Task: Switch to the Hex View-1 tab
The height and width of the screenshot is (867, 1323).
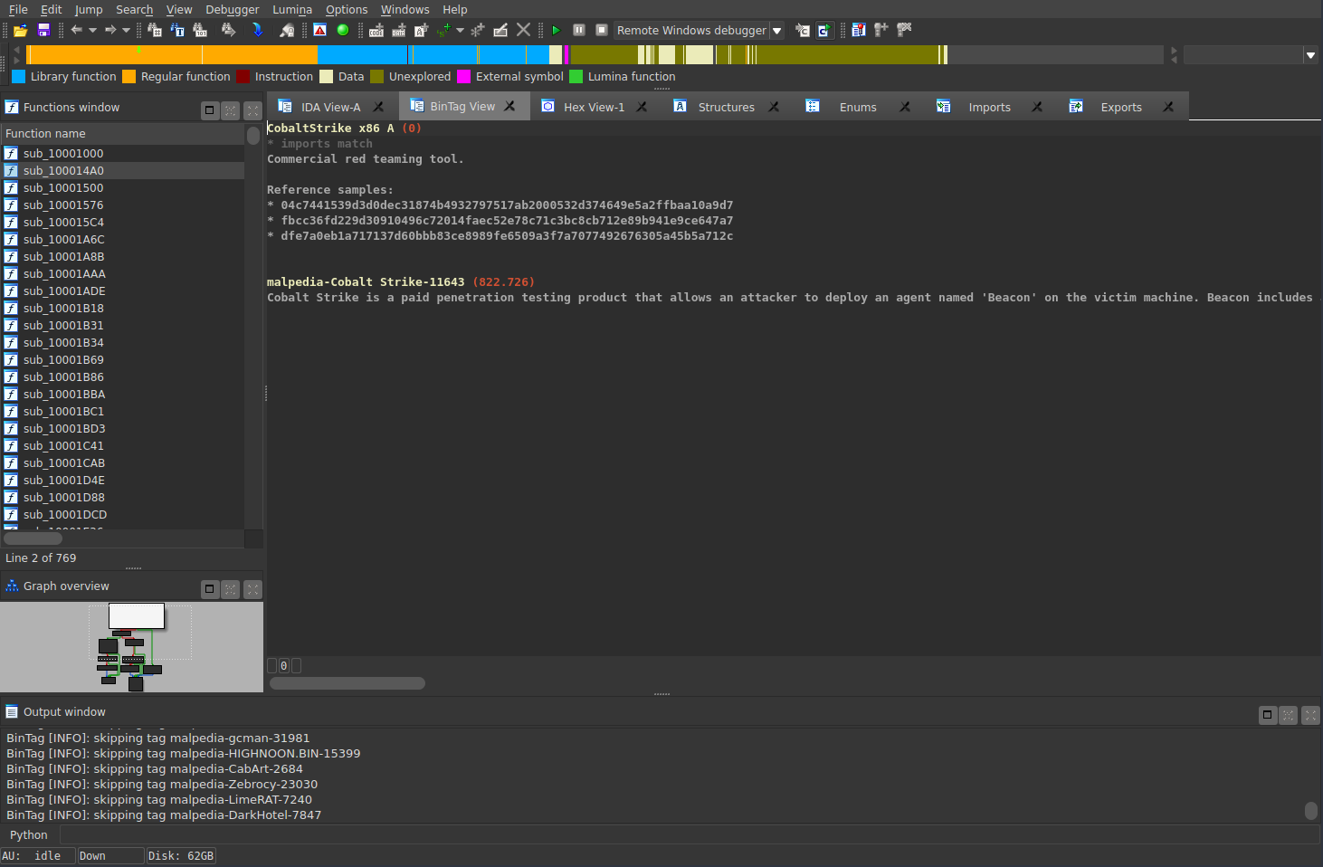Action: coord(594,107)
